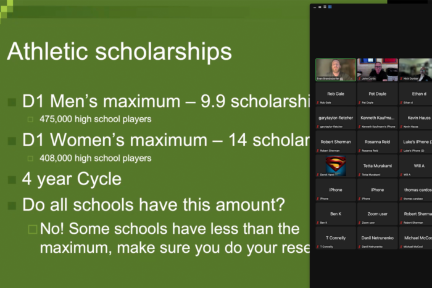Viewport: 432px width, 288px height.
Task: Click muted mic icon under Pat Doyle
Action: tap(360, 103)
